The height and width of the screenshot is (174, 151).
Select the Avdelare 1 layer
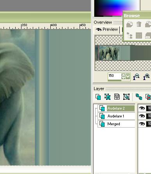[116, 116]
